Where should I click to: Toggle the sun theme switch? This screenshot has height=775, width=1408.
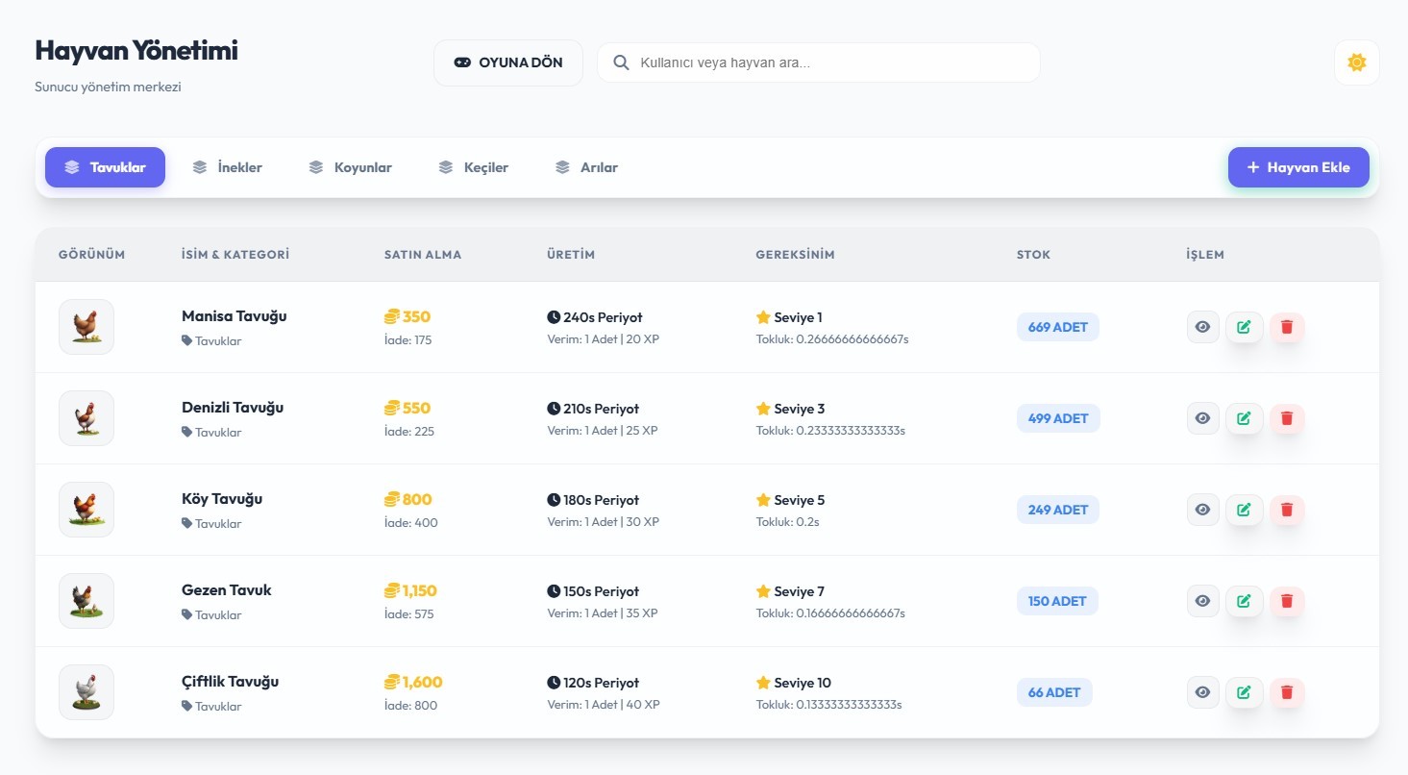pyautogui.click(x=1356, y=62)
